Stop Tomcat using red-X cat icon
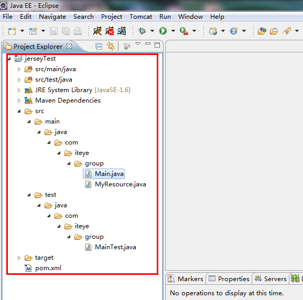This screenshot has height=300, width=303. pos(110,31)
